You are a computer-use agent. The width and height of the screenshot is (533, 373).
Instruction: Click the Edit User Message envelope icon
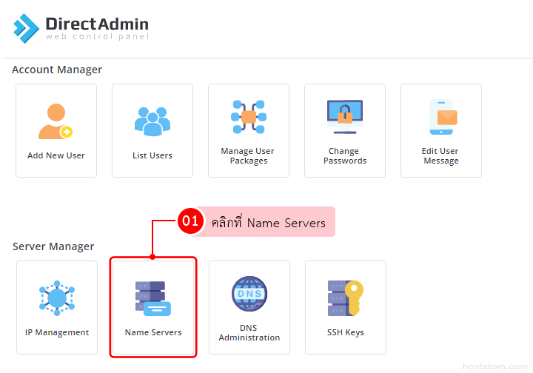click(x=443, y=117)
